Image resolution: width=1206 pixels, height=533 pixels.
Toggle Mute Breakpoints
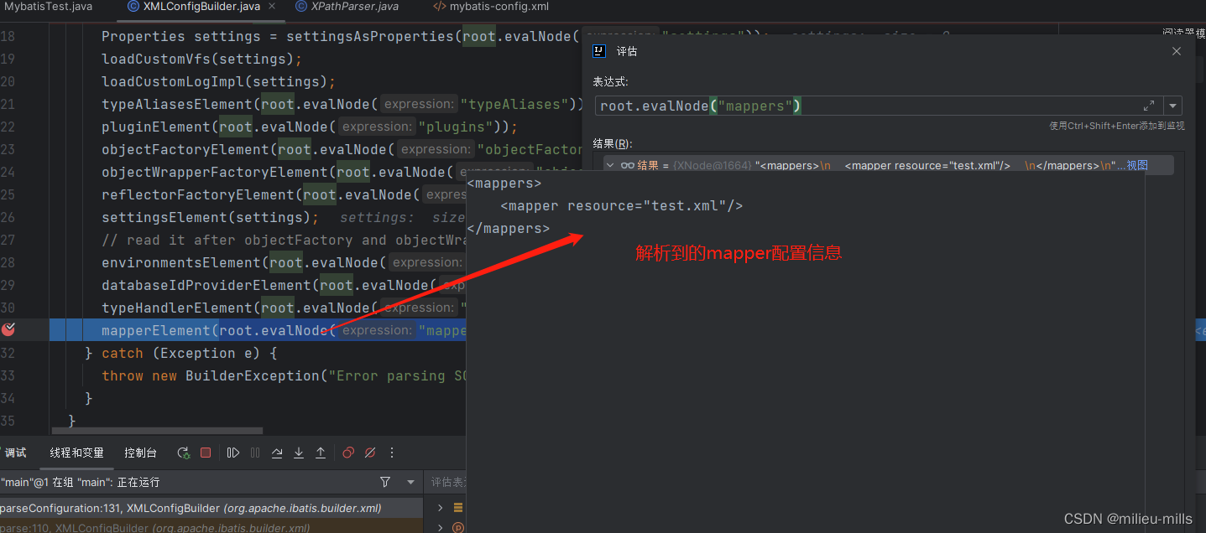click(369, 453)
